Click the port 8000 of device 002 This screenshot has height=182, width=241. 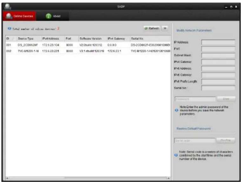pos(69,51)
